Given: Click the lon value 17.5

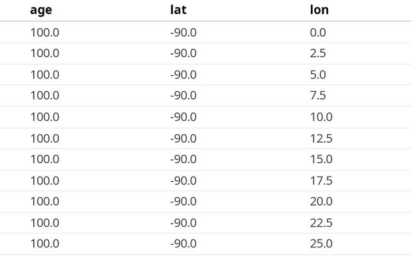Looking at the screenshot, I should 320,181.
